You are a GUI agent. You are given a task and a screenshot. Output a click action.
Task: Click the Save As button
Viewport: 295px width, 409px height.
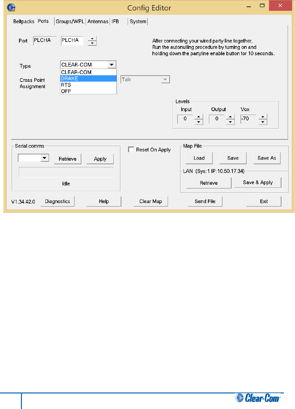click(267, 158)
